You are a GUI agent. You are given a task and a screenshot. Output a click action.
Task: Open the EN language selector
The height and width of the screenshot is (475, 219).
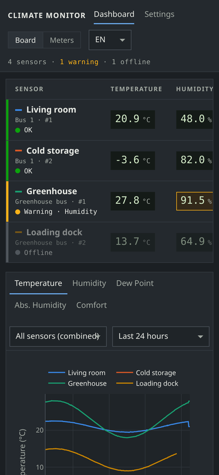(110, 40)
